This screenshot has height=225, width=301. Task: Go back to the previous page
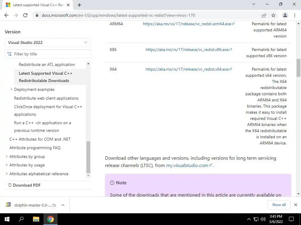pos(6,15)
